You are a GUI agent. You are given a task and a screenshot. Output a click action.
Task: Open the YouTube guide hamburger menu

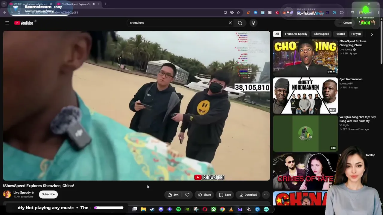click(x=7, y=23)
